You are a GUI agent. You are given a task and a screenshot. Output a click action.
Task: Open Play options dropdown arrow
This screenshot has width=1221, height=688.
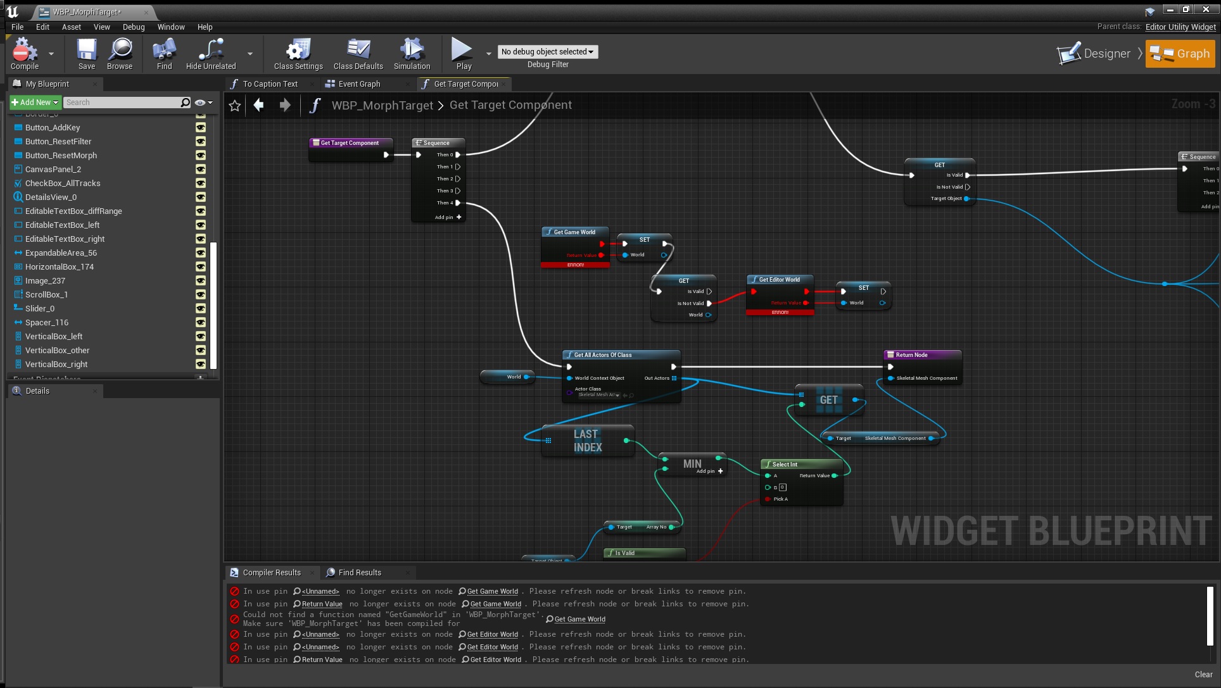(488, 54)
